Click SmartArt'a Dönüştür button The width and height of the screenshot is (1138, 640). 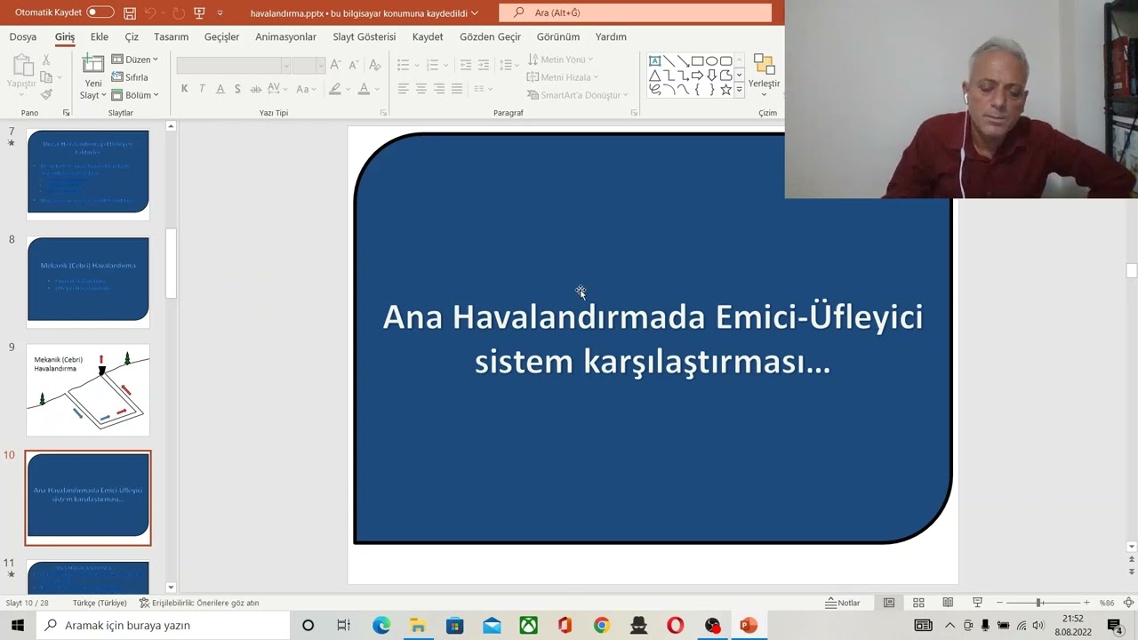tap(578, 95)
